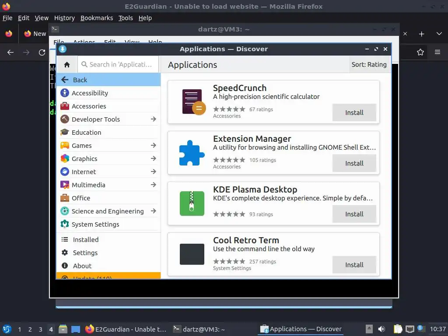Screen dimensions: 448x336
Task: Open Firefox Edit menu
Action: [x=24, y=18]
